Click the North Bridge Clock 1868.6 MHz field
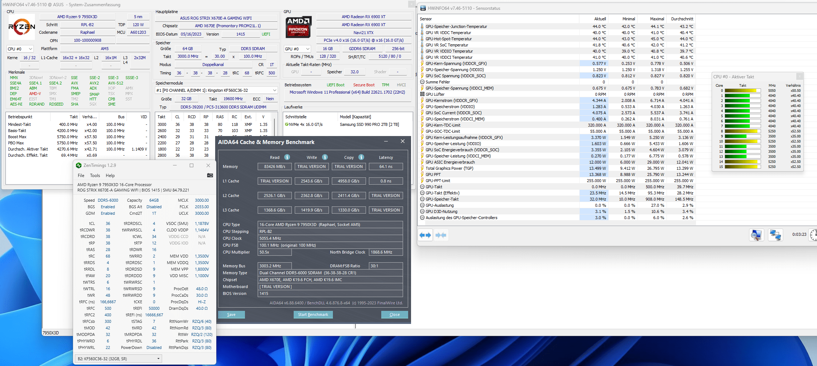Image resolution: width=817 pixels, height=366 pixels. [386, 252]
